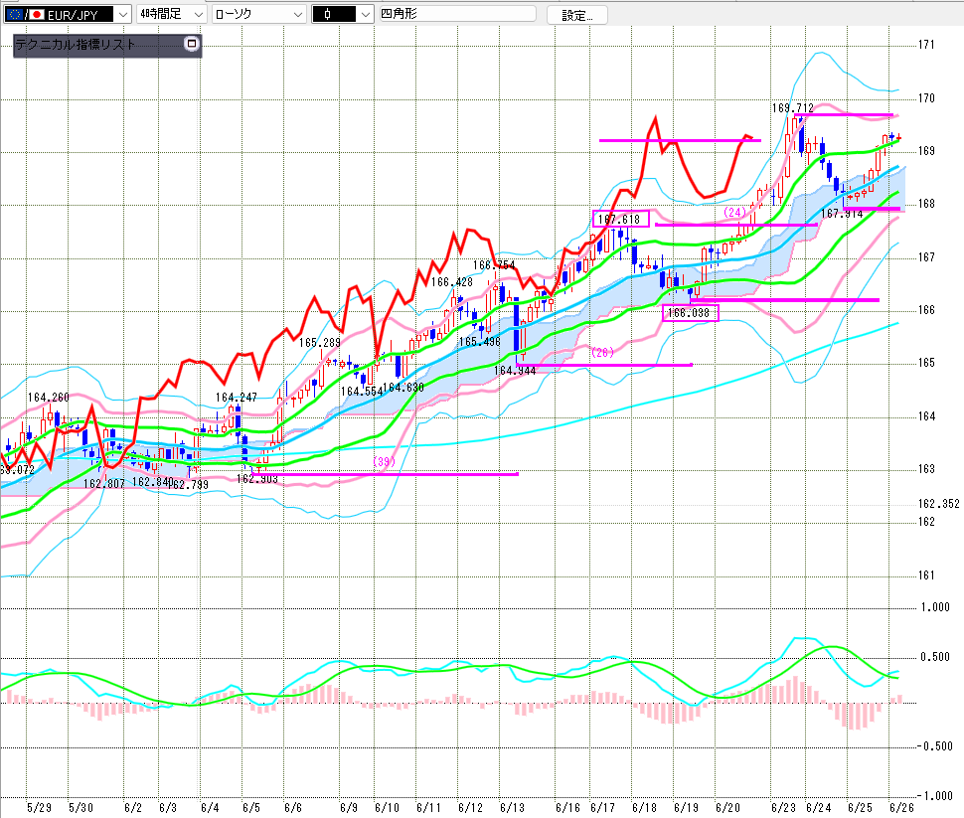Click the 165.289 price label
Viewport: 964px width, 818px height.
coord(320,343)
